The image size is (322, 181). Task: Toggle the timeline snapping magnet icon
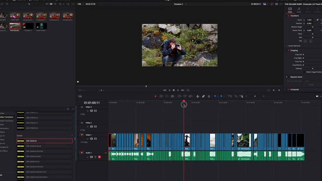[x=198, y=96]
